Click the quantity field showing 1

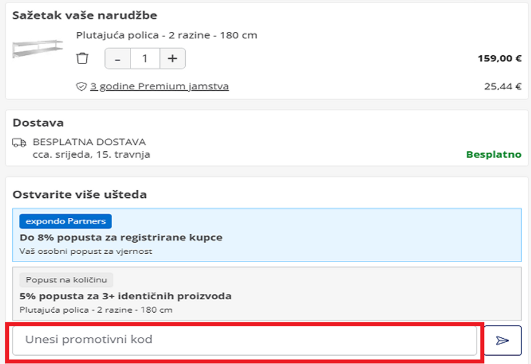tap(145, 58)
